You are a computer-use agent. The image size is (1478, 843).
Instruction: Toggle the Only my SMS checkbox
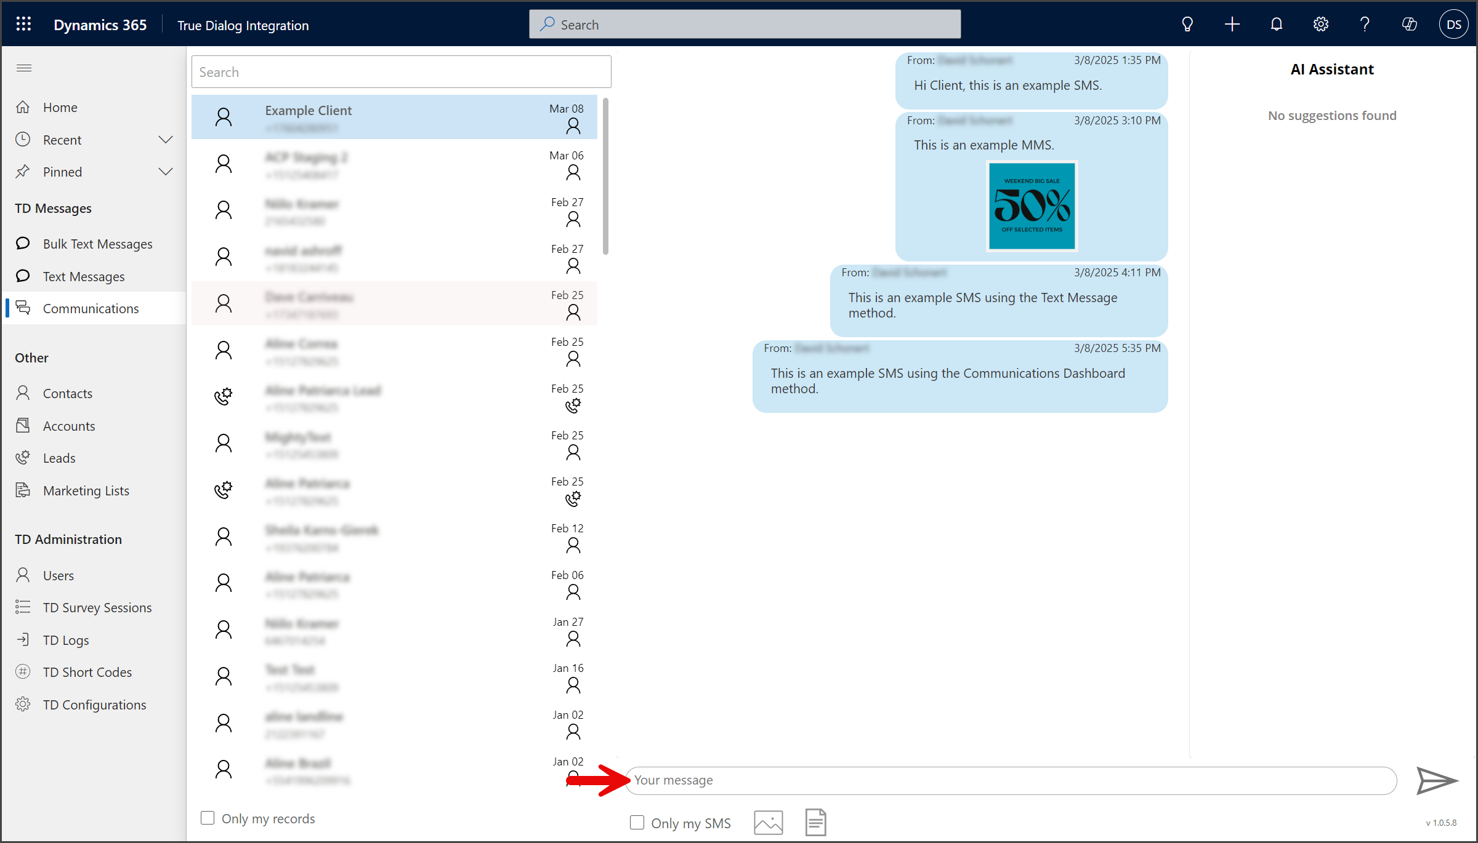(637, 823)
